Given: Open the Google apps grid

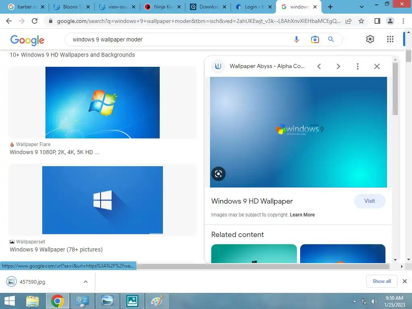Looking at the screenshot, I should (x=390, y=39).
